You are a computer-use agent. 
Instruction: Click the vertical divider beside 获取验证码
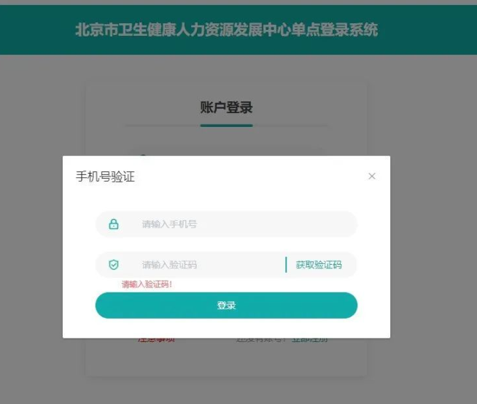[286, 265]
